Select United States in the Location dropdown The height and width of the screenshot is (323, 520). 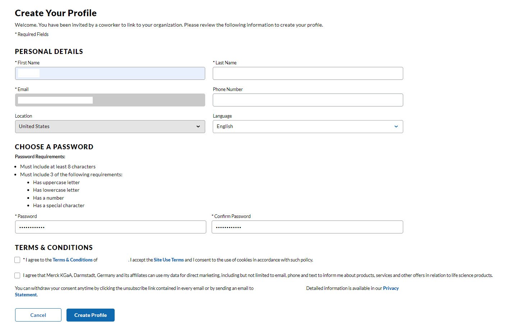pos(110,126)
